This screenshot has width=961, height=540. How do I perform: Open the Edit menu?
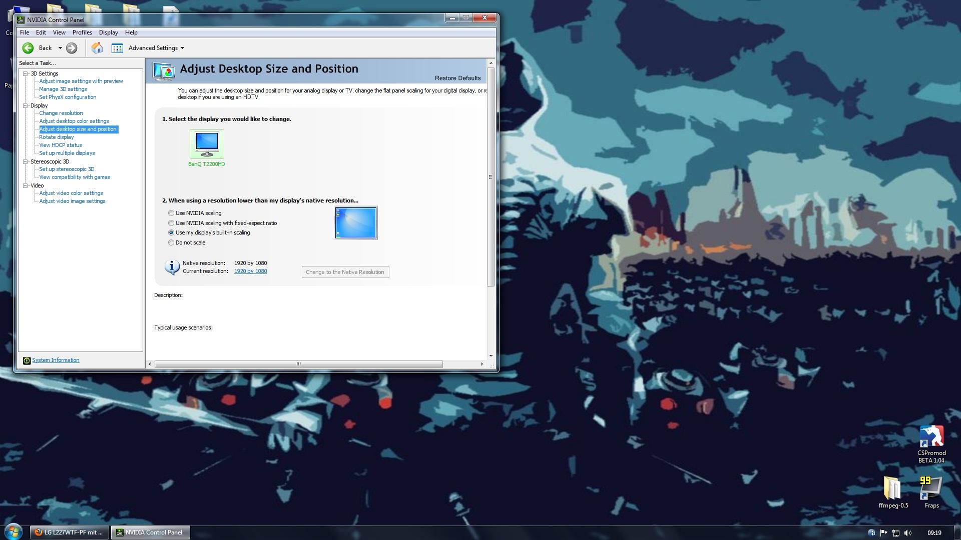41,32
